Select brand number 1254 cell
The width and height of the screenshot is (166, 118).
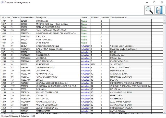6,92
